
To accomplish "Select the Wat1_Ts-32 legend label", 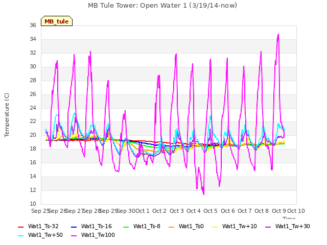I will pyautogui.click(x=43, y=226).
